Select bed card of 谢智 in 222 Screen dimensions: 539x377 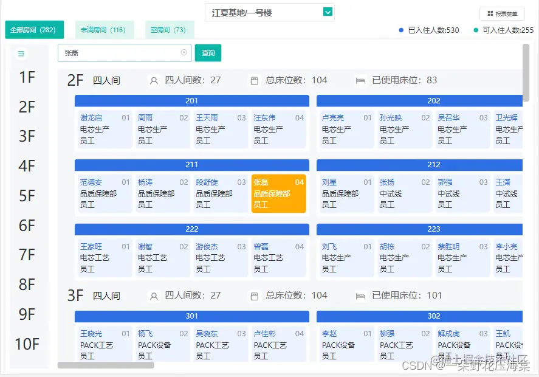click(x=163, y=258)
